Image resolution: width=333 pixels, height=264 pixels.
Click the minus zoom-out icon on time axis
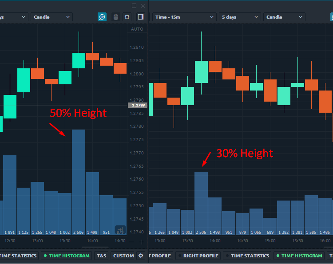point(131,242)
